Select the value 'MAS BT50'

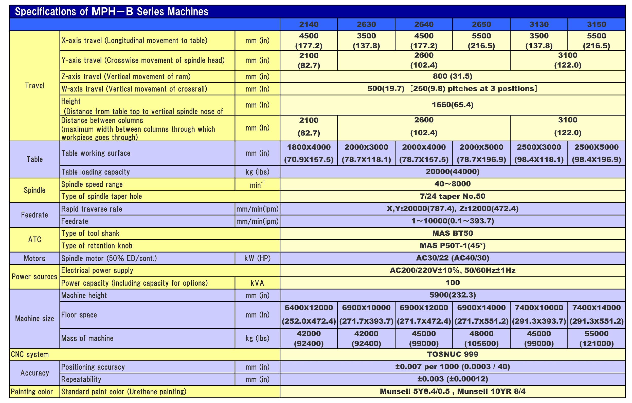[453, 233]
